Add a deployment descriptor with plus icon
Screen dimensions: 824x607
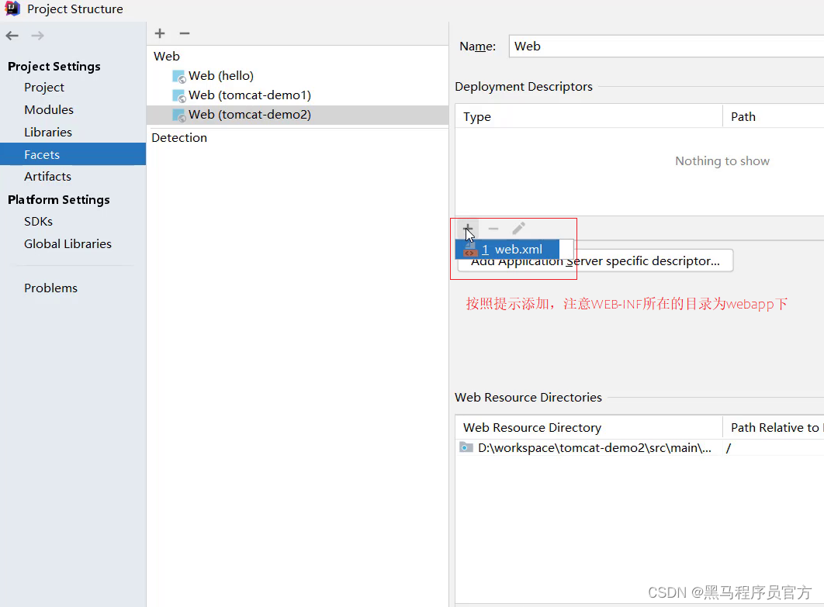pyautogui.click(x=468, y=229)
